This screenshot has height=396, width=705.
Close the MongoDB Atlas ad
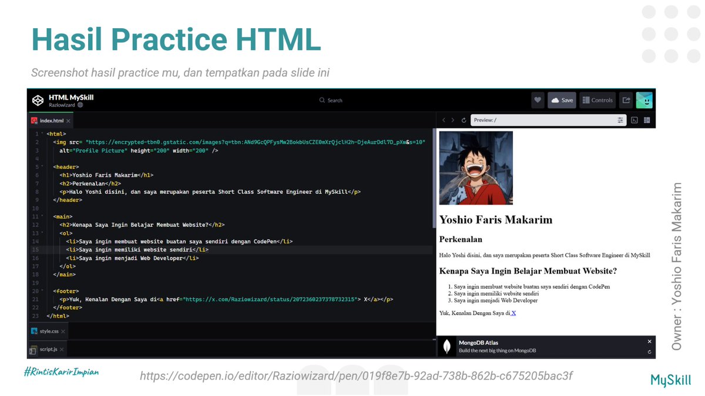[649, 341]
